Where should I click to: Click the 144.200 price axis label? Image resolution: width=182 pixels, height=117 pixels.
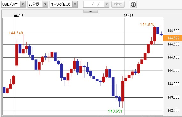point(173,71)
